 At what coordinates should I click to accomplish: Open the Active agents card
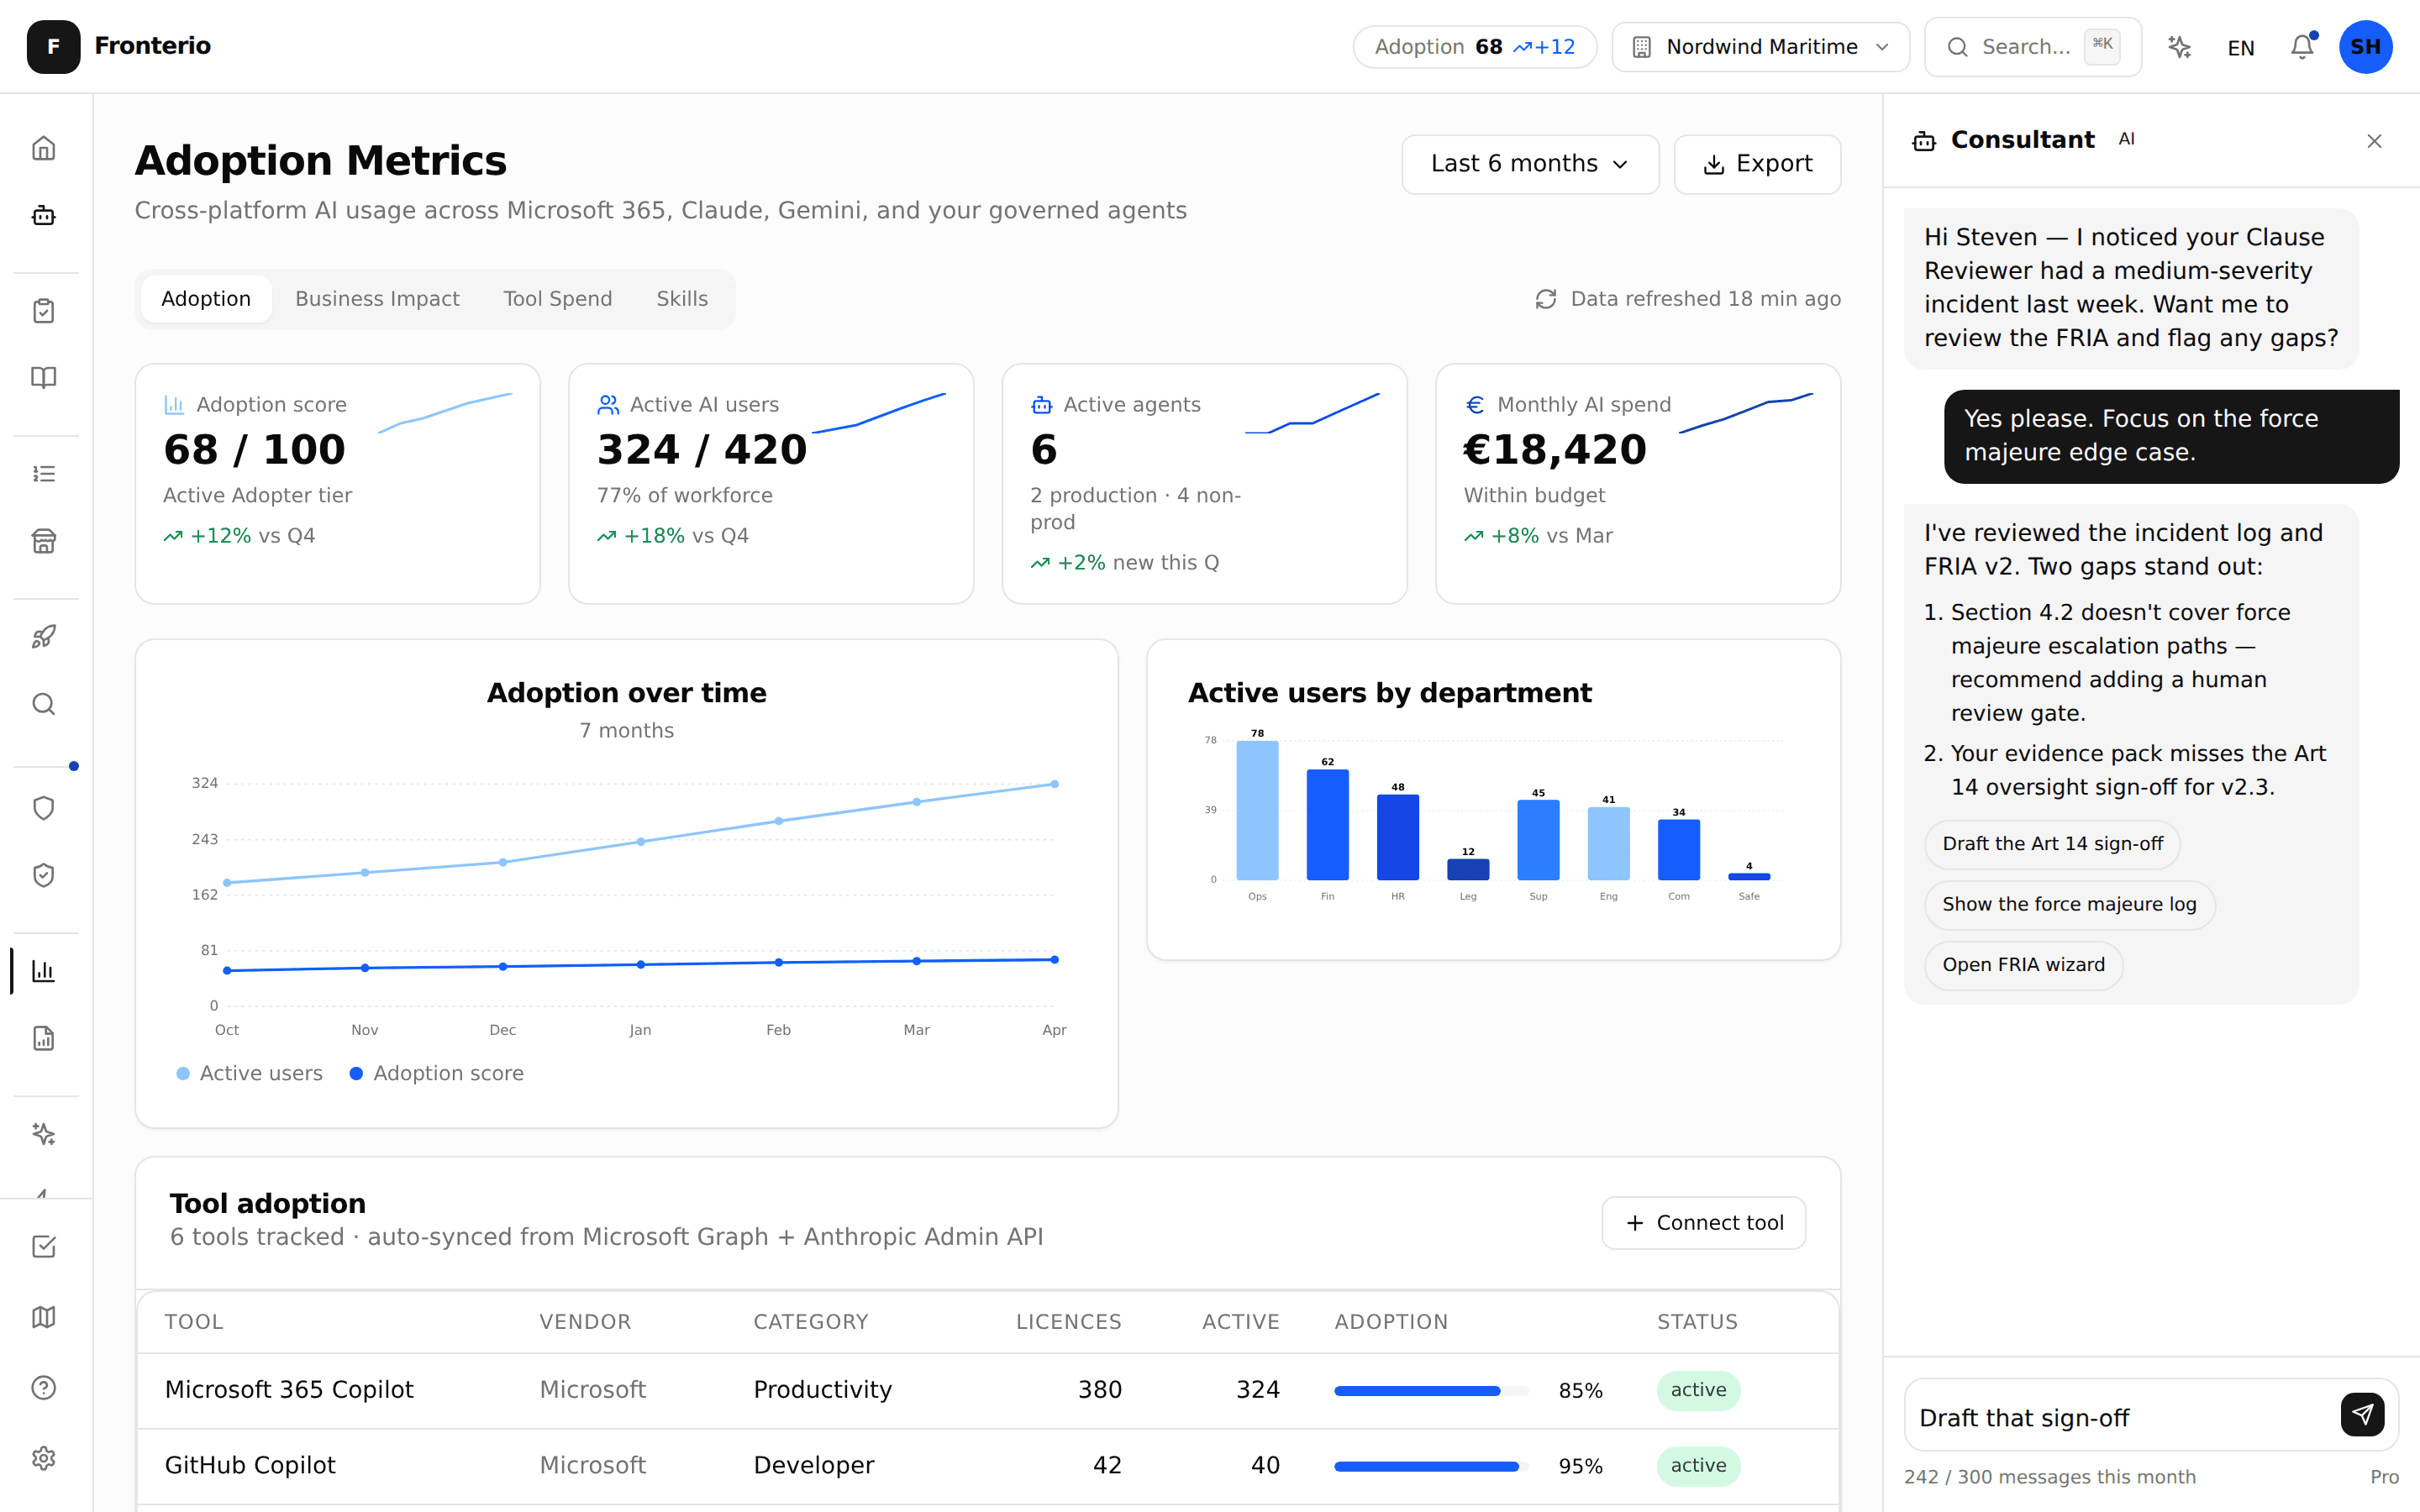[1204, 484]
